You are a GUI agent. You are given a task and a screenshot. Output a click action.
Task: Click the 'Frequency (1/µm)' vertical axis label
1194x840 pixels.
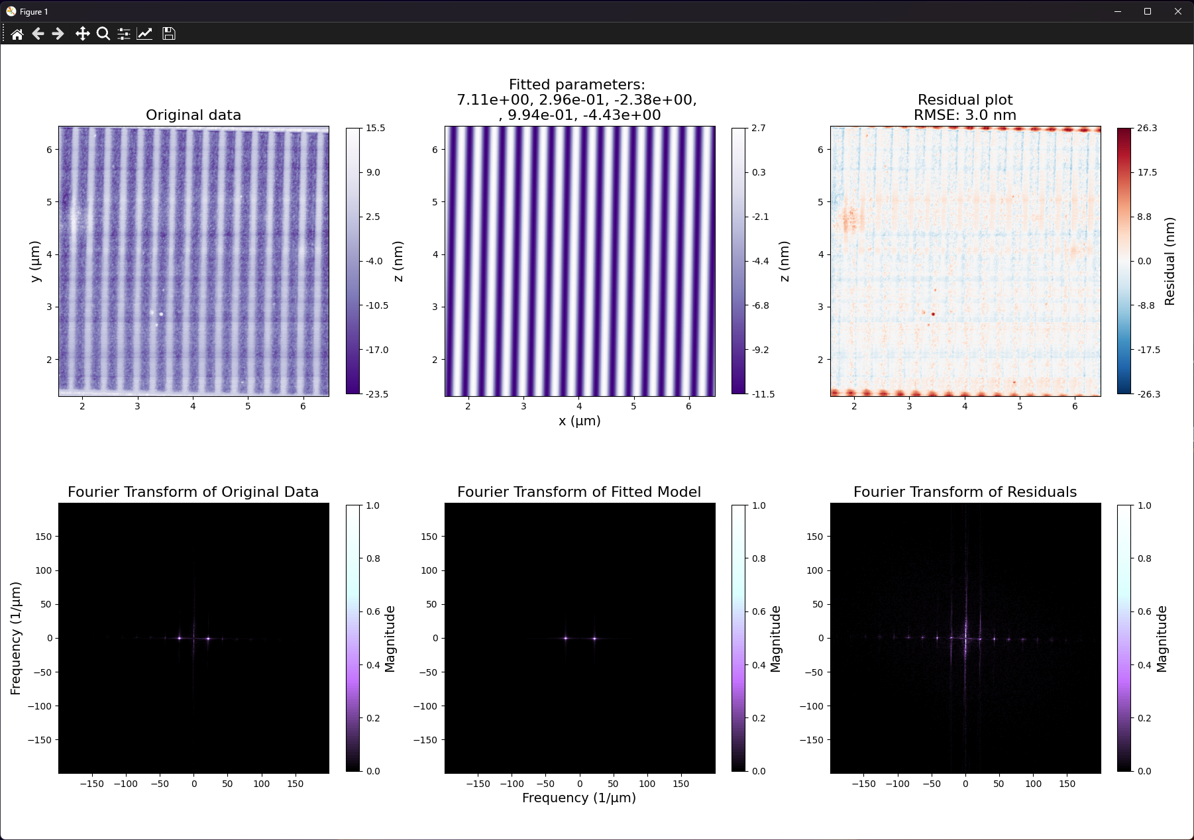pos(16,638)
